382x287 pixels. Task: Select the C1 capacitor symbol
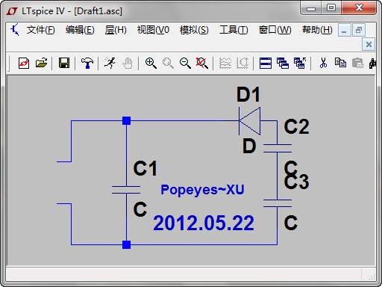pos(126,190)
